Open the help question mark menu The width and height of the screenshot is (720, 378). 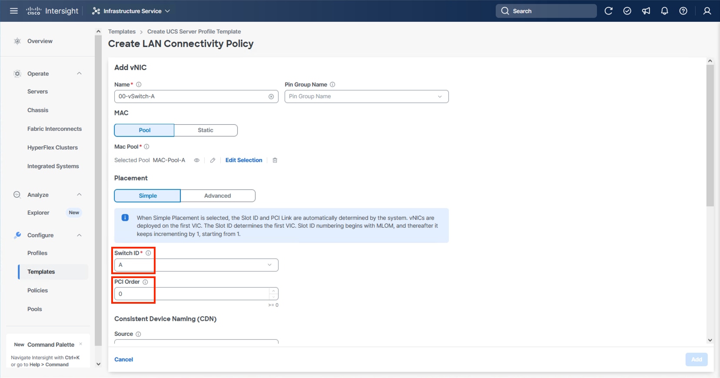point(683,11)
